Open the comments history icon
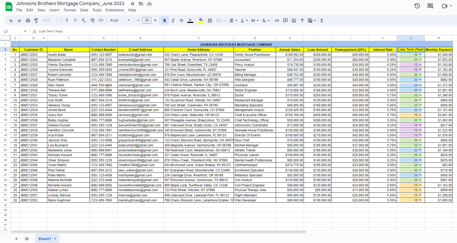457x243 pixels. [x=430, y=6]
